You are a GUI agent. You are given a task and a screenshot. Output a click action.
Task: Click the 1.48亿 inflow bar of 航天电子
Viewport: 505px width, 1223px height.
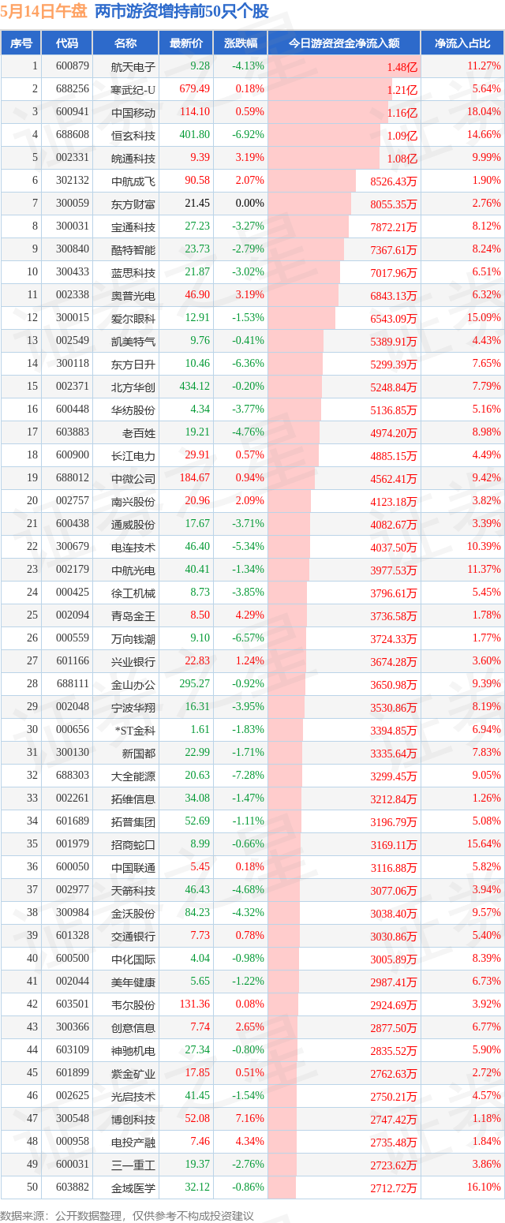pyautogui.click(x=343, y=66)
